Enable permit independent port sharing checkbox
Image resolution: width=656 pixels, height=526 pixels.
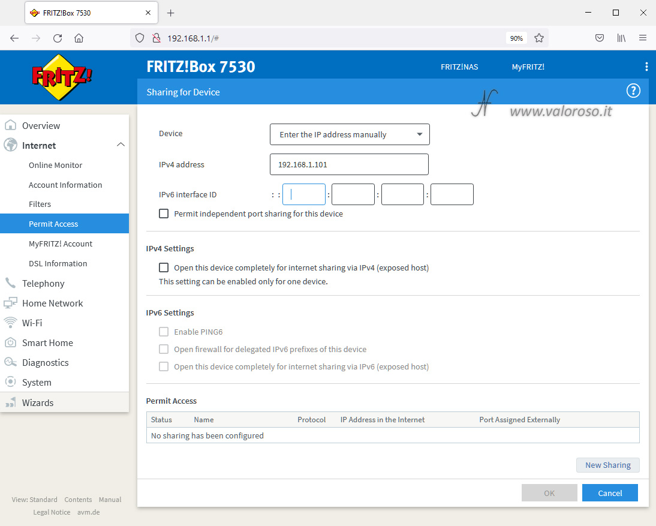point(164,214)
